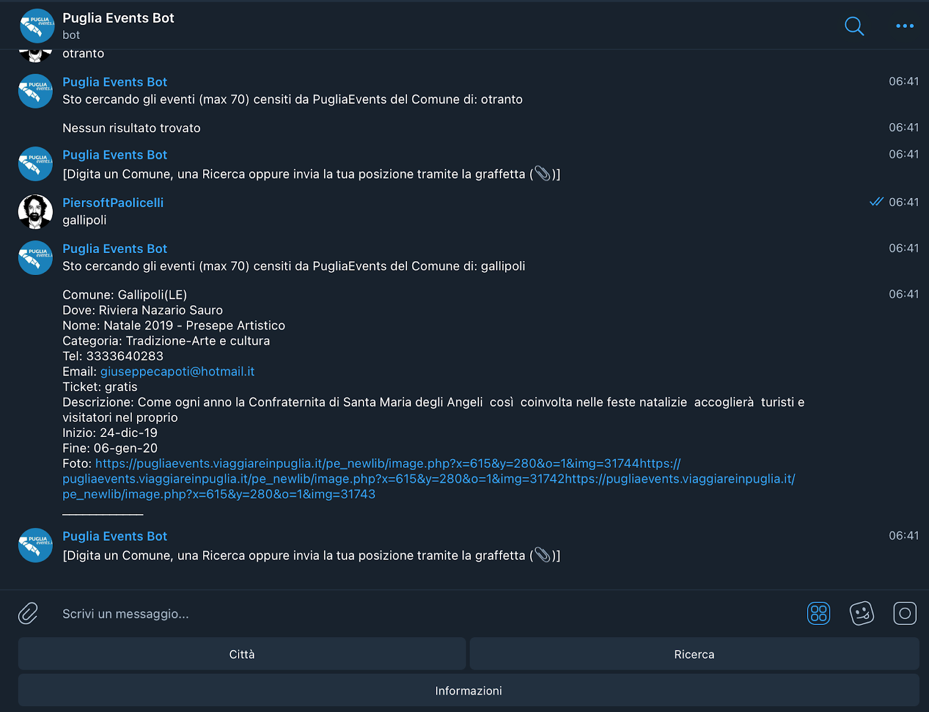Click bot avatar beside gallipoli search reply
The width and height of the screenshot is (929, 712).
pyautogui.click(x=35, y=258)
